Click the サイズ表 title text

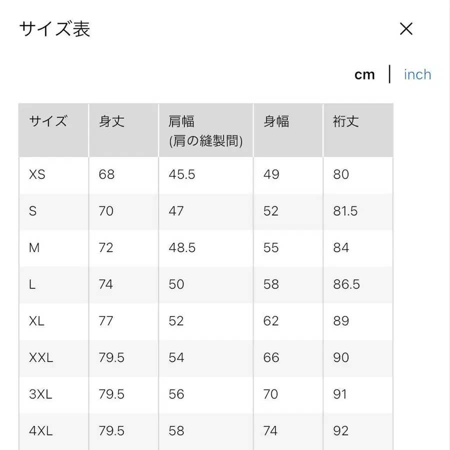click(54, 29)
